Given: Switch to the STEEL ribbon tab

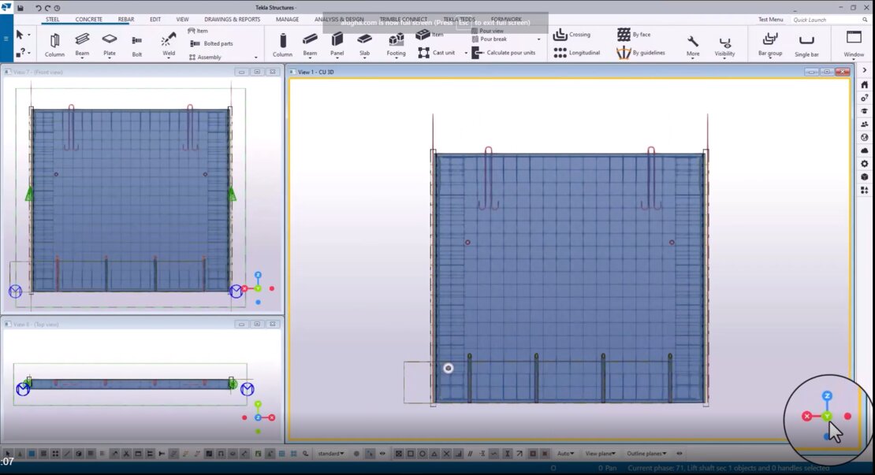Looking at the screenshot, I should [53, 19].
